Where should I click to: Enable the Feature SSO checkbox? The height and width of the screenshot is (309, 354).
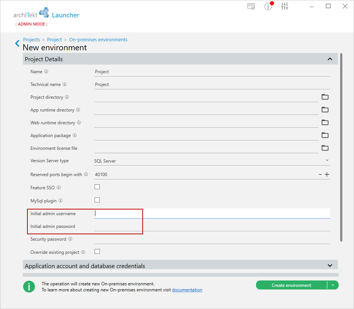pos(97,187)
